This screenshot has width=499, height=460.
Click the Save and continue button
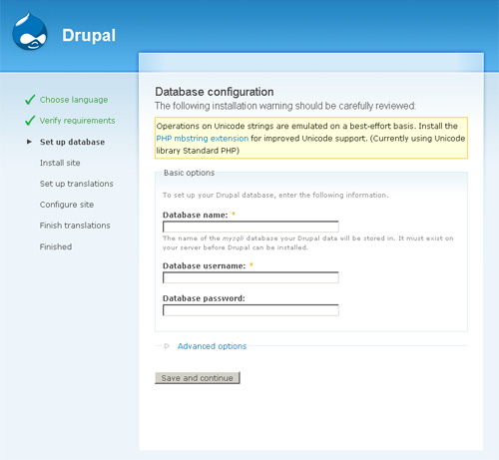pos(198,378)
